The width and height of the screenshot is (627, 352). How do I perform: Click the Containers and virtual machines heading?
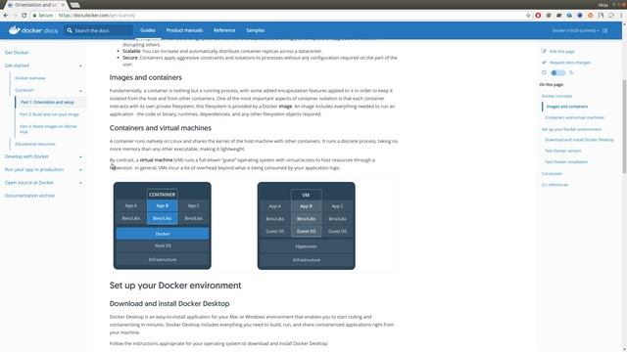[x=161, y=128]
